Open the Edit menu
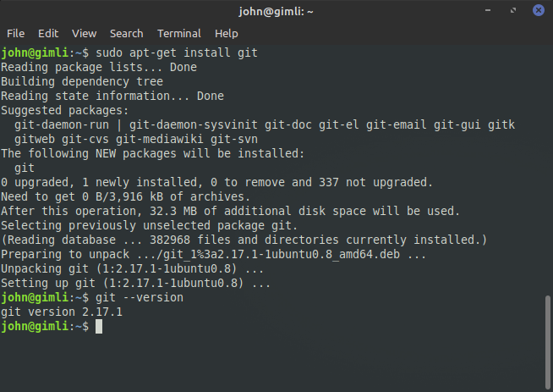Screen dimensions: 553x392 pos(48,34)
